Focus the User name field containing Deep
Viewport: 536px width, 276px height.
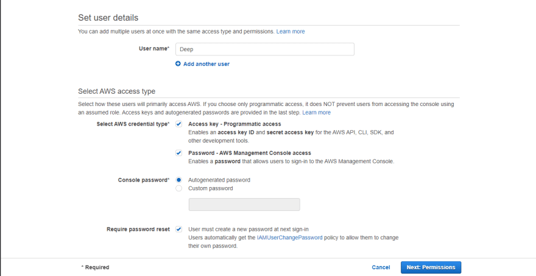coord(265,49)
